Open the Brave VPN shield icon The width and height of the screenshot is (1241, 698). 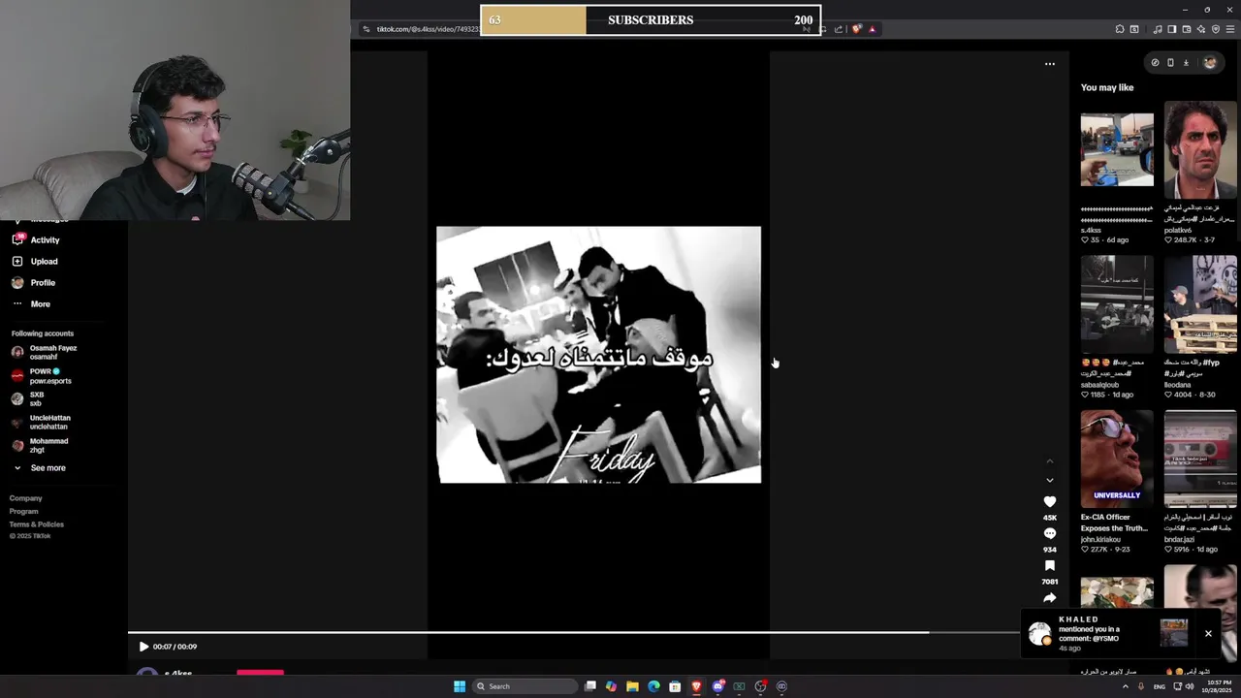point(1216,29)
